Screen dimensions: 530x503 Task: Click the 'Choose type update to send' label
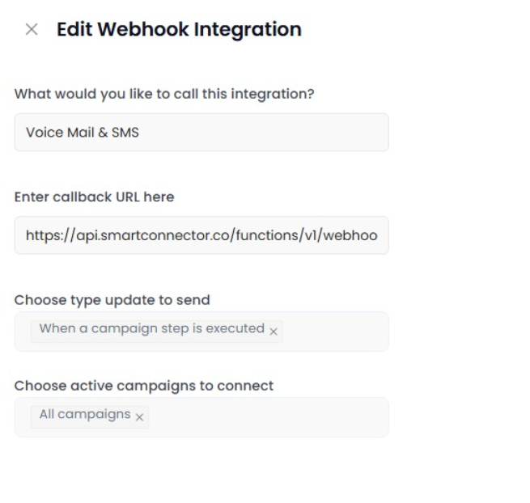[x=112, y=300]
